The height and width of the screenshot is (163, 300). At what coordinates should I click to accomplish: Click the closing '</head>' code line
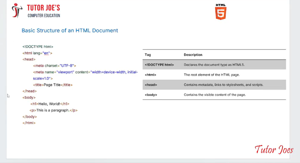pos(29,91)
